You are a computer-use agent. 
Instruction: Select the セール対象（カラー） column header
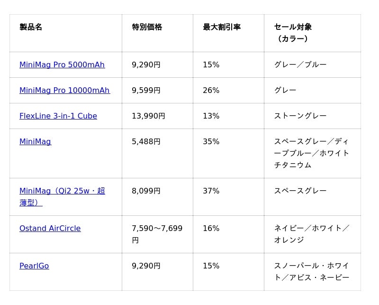(293, 33)
